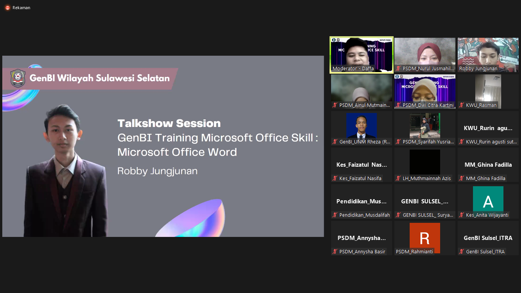Screen dimensions: 521x293
Task: Click muted mic icon for PSDM_Syarifah Yusria
Action: click(x=398, y=142)
